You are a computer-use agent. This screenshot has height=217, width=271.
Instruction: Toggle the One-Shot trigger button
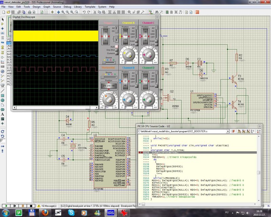(117, 50)
